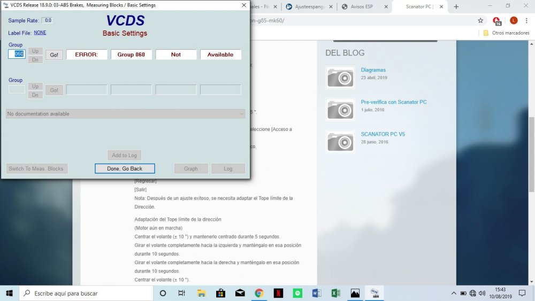Click the Go! button for Group 060
Viewport: 535px width, 301px height.
[x=54, y=55]
